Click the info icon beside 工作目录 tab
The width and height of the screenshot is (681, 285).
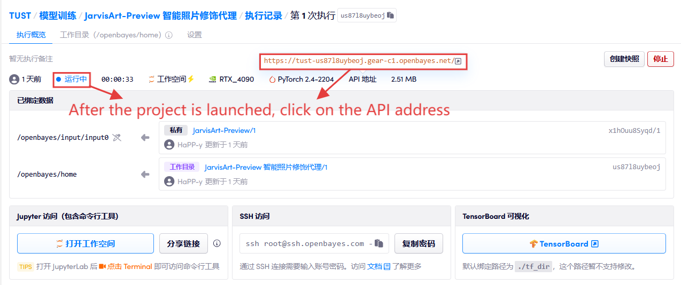(169, 35)
